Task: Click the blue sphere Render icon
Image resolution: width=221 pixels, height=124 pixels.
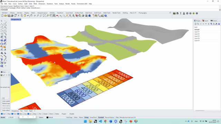Action: 89,15
